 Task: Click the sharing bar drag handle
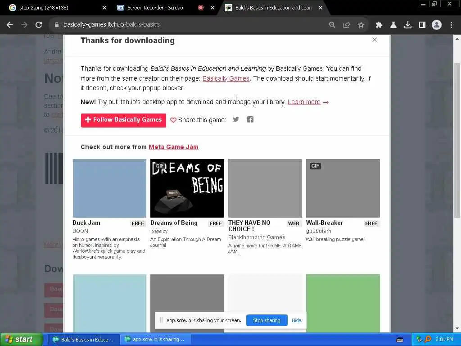click(161, 320)
